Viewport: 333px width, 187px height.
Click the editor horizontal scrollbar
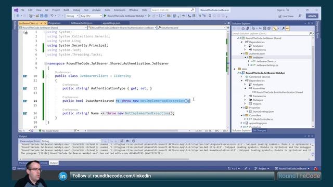coord(133,131)
